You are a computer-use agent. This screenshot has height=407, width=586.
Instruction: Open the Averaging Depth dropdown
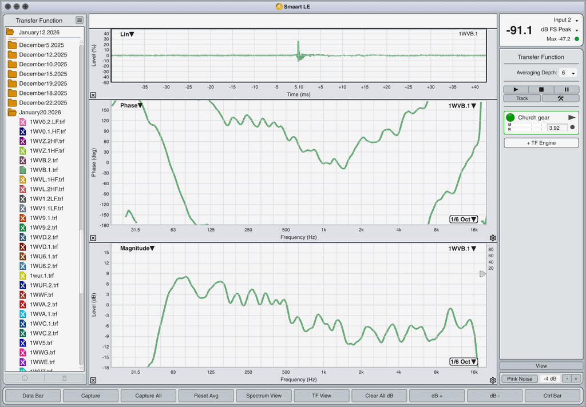(x=568, y=73)
